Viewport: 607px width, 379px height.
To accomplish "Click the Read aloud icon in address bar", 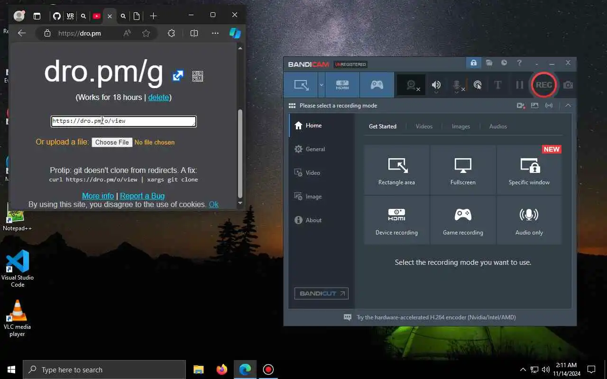I will [127, 33].
